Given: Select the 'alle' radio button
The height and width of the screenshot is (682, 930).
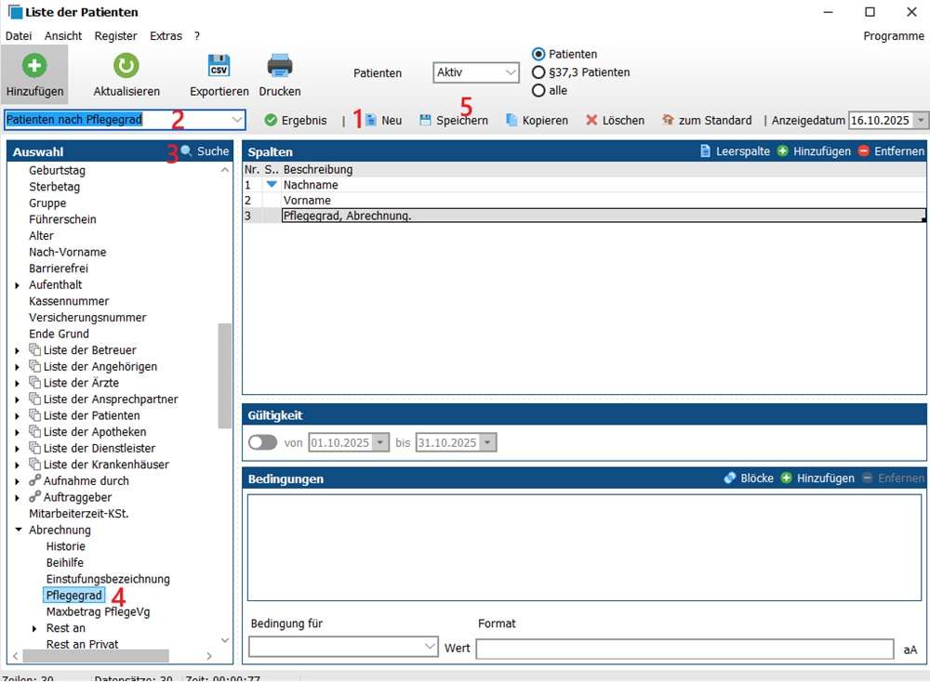Looking at the screenshot, I should click(538, 91).
